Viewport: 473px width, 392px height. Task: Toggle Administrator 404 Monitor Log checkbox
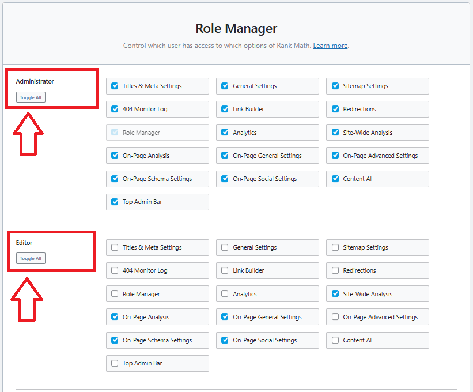pos(115,109)
